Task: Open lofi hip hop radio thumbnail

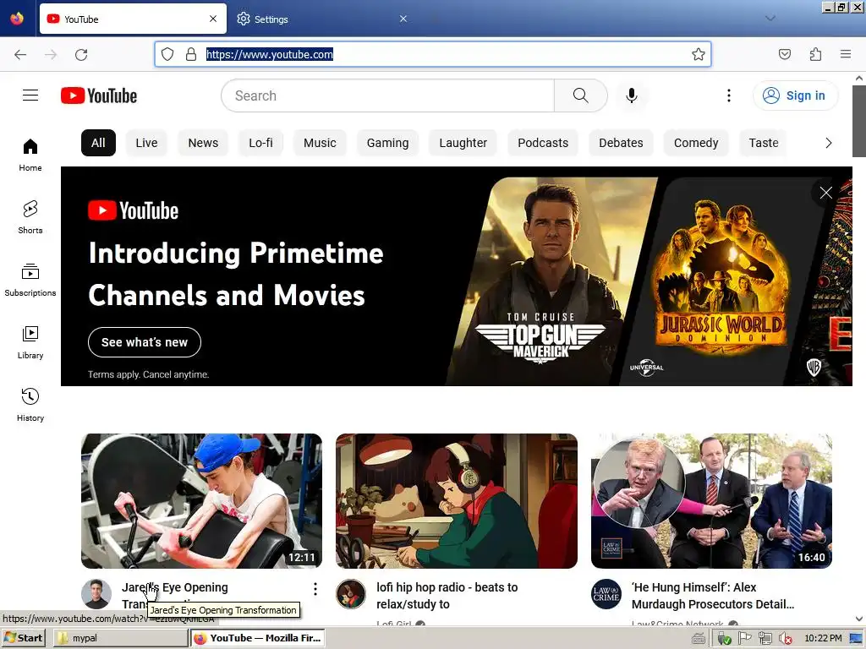Action: [x=457, y=500]
